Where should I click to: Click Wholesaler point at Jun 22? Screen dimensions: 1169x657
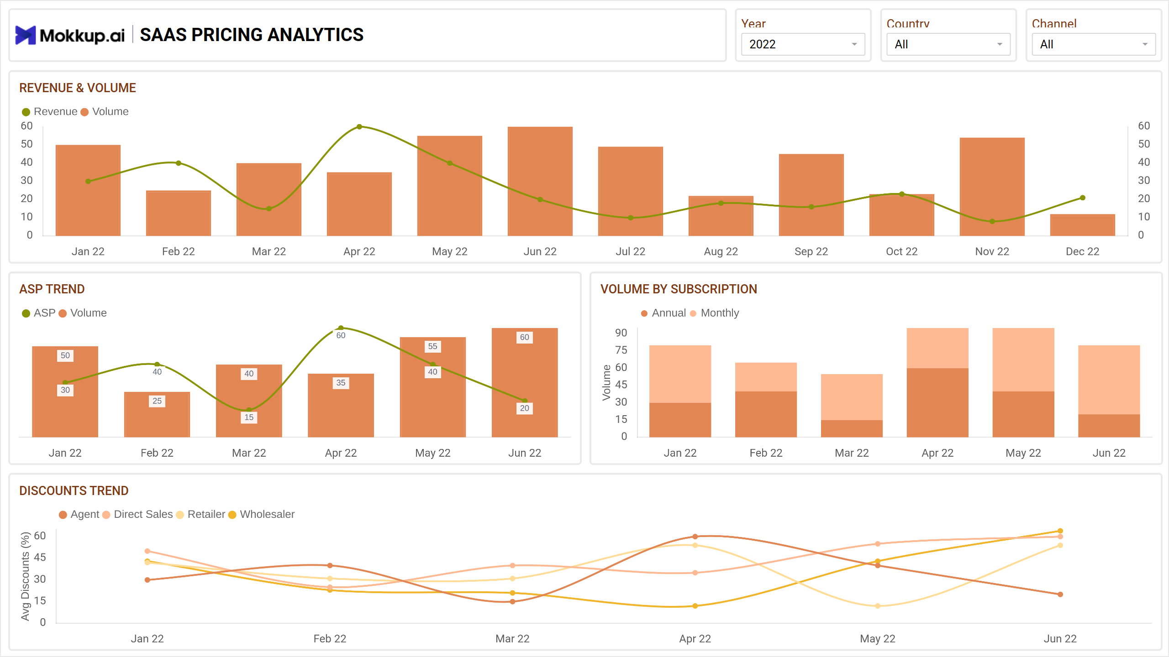1060,531
